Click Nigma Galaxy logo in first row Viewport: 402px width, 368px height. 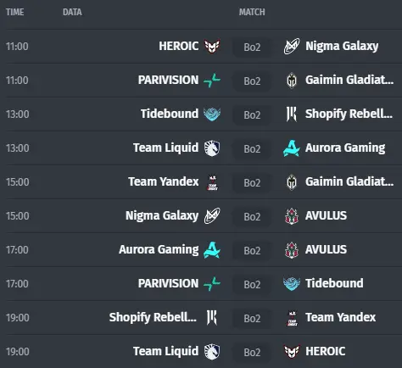pyautogui.click(x=292, y=46)
